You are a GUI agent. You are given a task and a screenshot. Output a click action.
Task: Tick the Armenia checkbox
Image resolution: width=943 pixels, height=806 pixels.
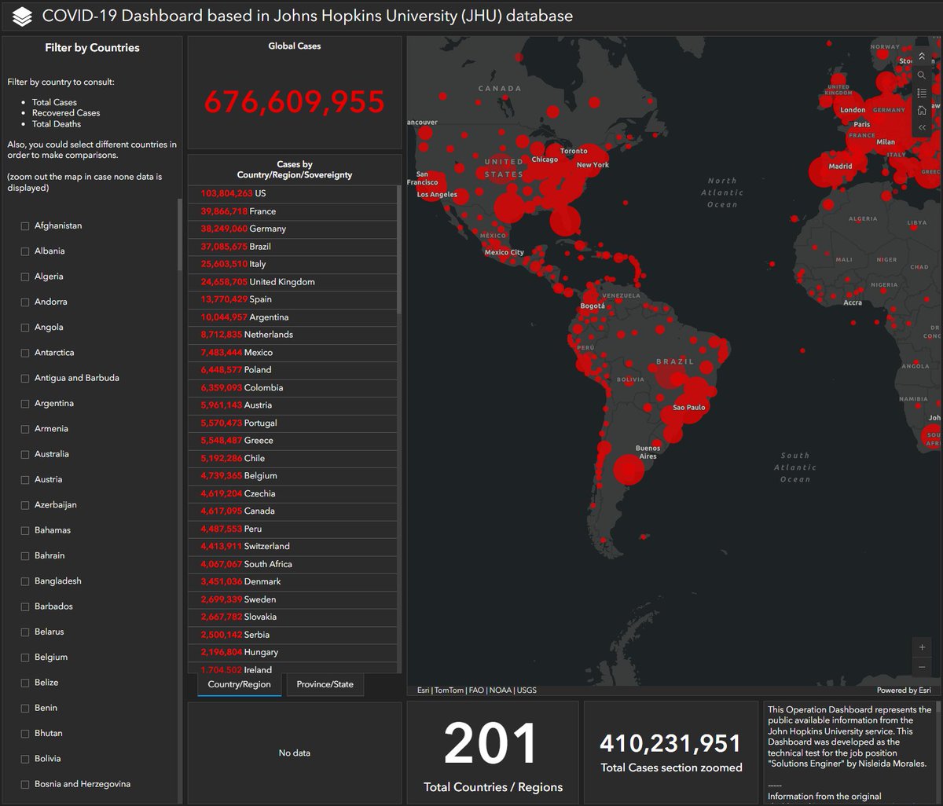tap(25, 429)
